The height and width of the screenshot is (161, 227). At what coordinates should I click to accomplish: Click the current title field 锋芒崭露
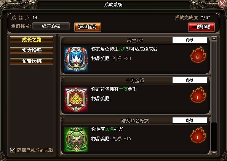point(51,26)
